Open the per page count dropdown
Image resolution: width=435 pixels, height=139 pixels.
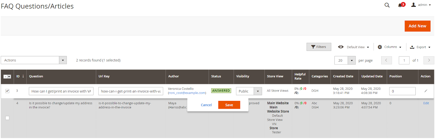pos(352,60)
